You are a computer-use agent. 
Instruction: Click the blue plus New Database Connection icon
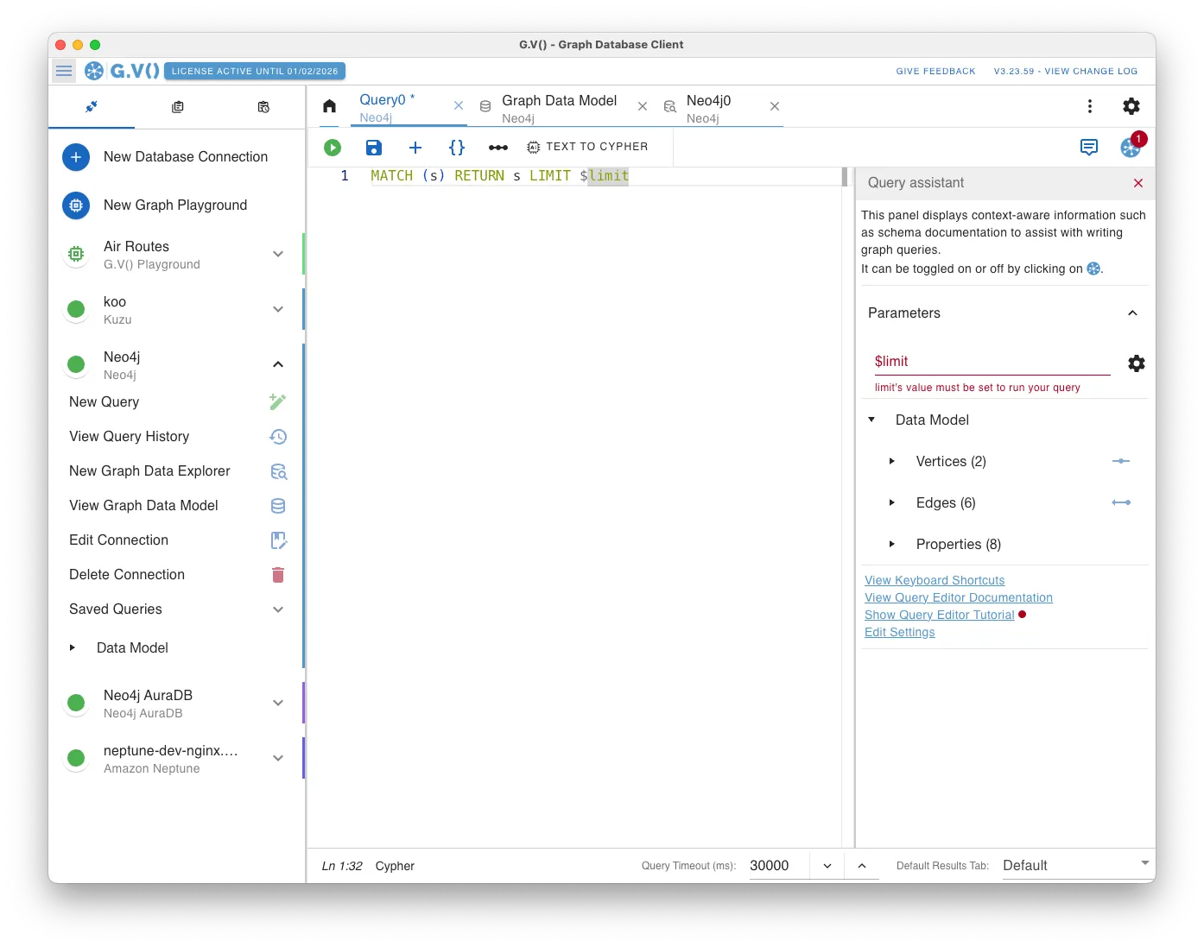point(76,157)
